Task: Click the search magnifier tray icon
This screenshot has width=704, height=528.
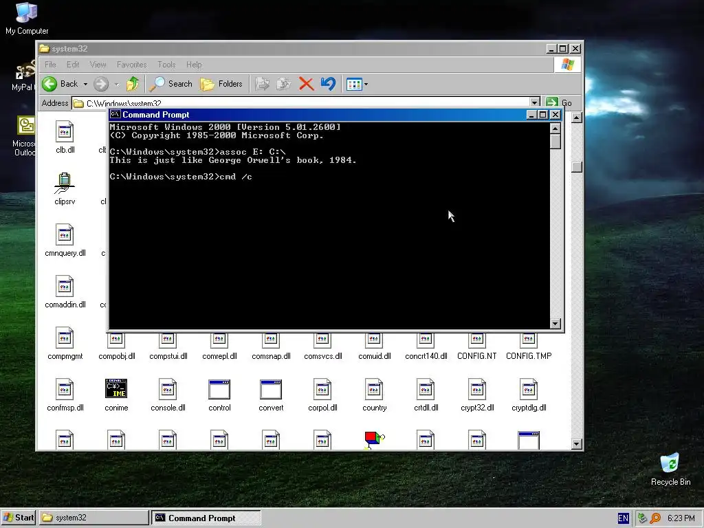Action: coord(655,518)
